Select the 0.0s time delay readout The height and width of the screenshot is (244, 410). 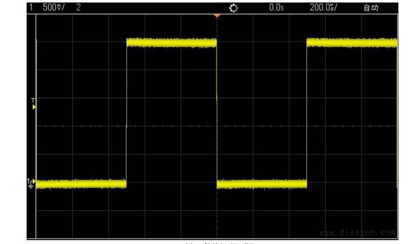click(276, 8)
